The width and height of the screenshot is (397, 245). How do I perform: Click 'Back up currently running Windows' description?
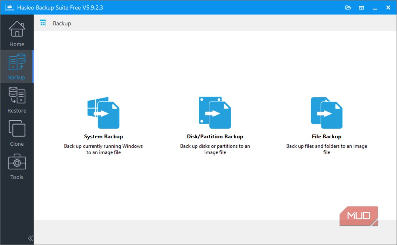pos(103,149)
